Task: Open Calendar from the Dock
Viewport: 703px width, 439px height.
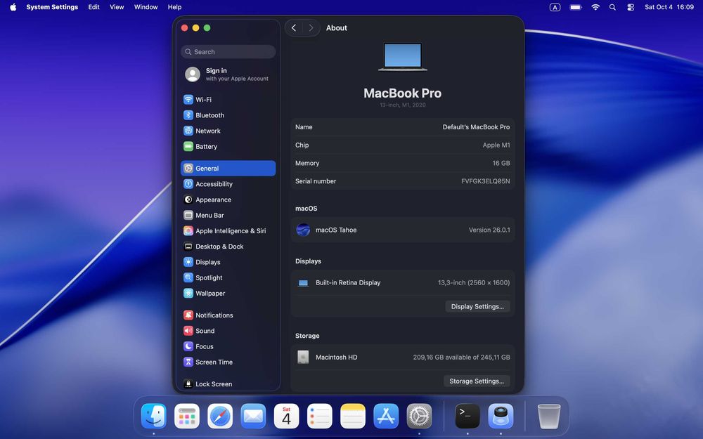Action: click(x=287, y=416)
